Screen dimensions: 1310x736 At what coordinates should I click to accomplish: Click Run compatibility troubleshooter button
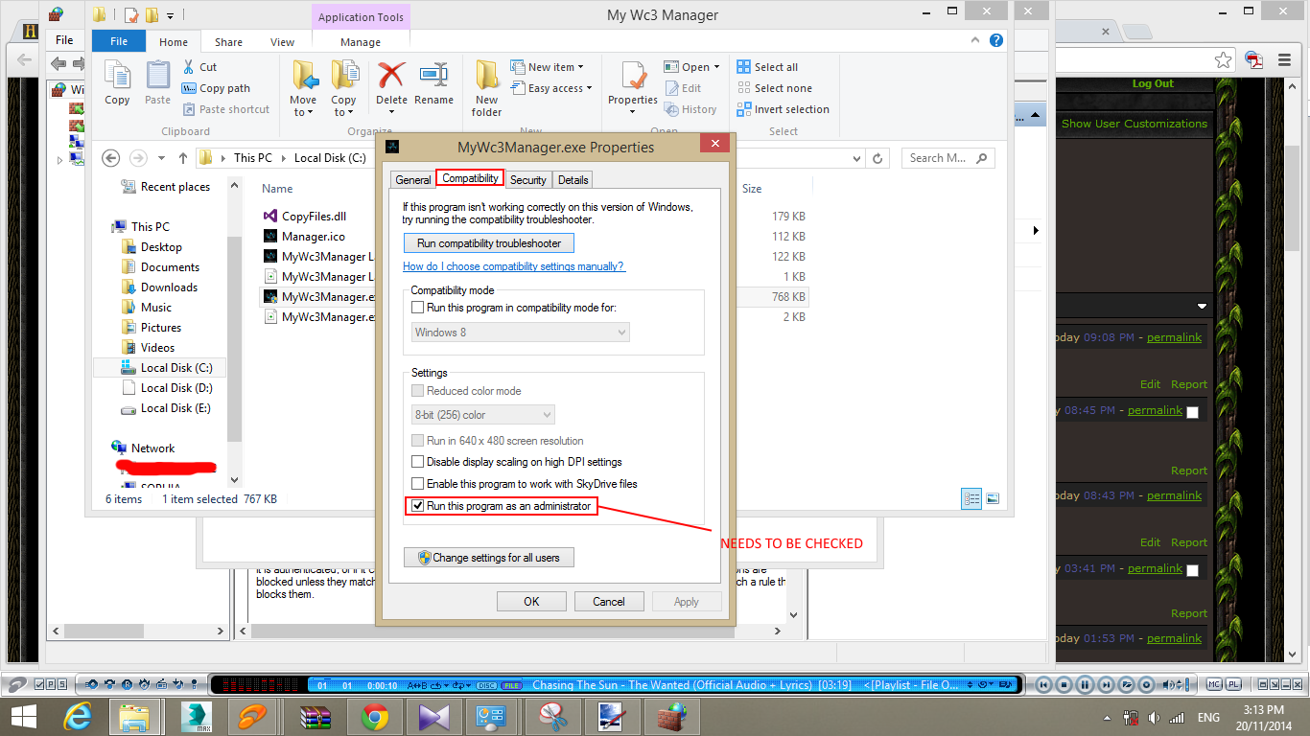489,243
